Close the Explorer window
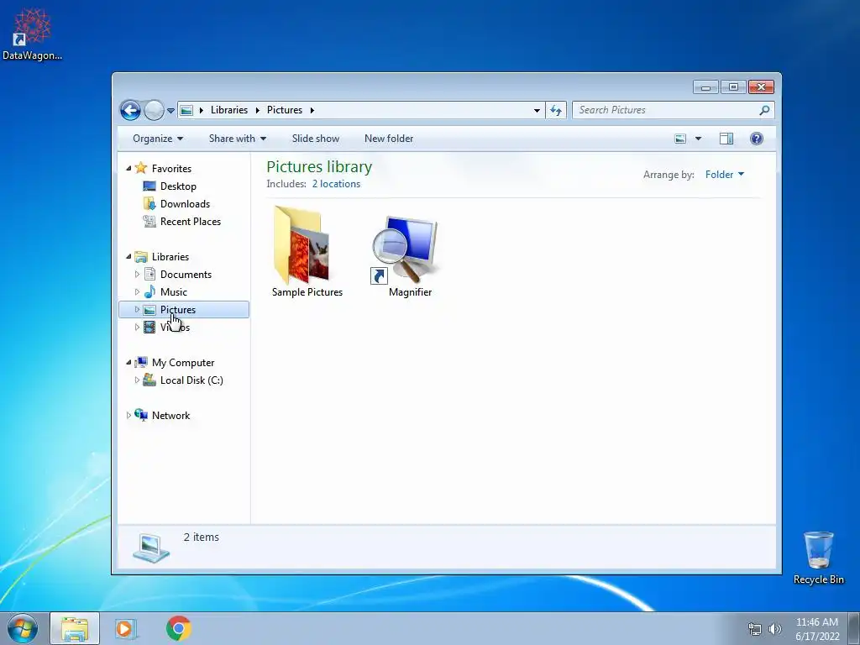 click(x=761, y=87)
